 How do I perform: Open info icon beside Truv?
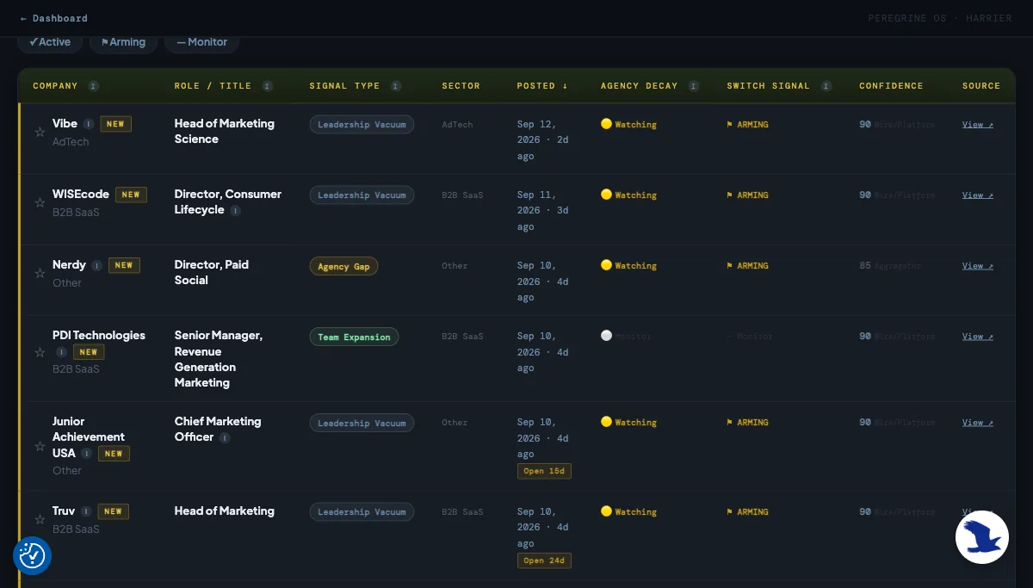(86, 511)
